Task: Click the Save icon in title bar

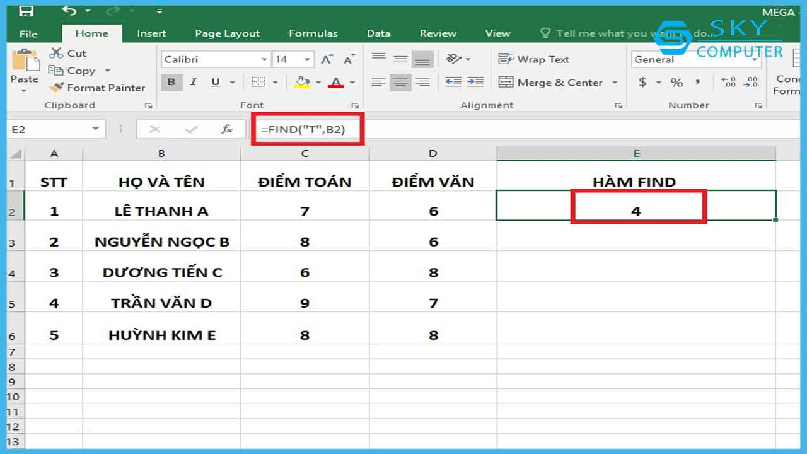Action: coord(26,11)
